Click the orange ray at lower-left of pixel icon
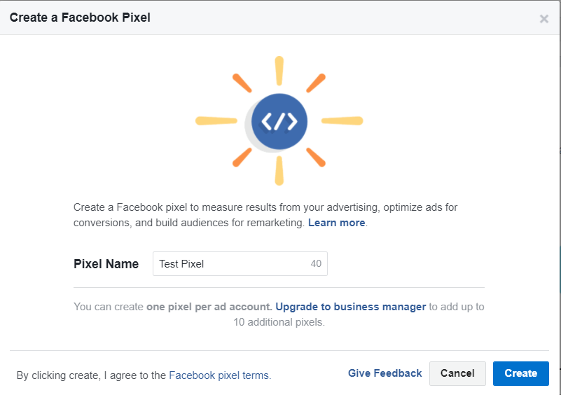 point(242,158)
